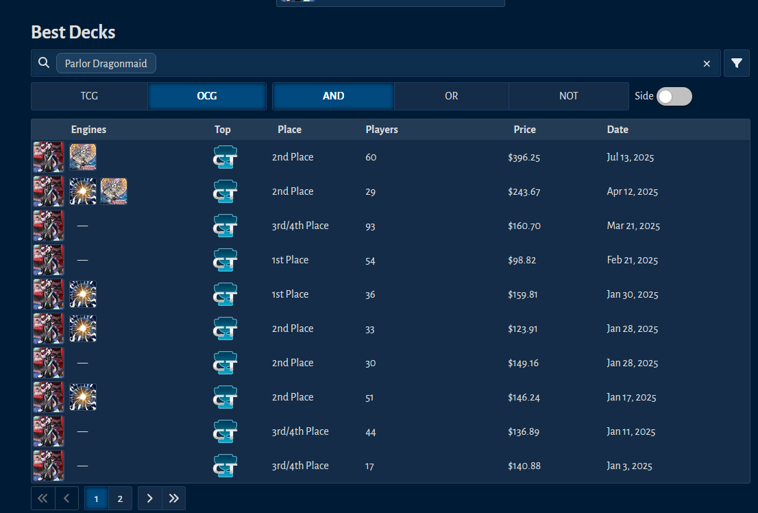This screenshot has width=758, height=513.
Task: Sort by the Date column header
Action: point(618,129)
